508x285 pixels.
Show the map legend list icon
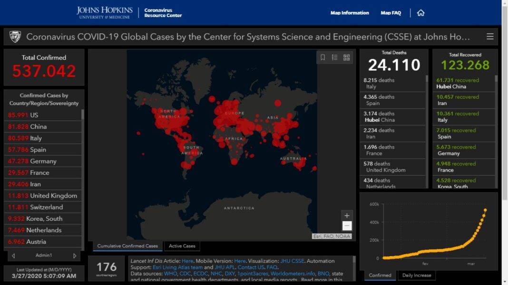[334, 57]
